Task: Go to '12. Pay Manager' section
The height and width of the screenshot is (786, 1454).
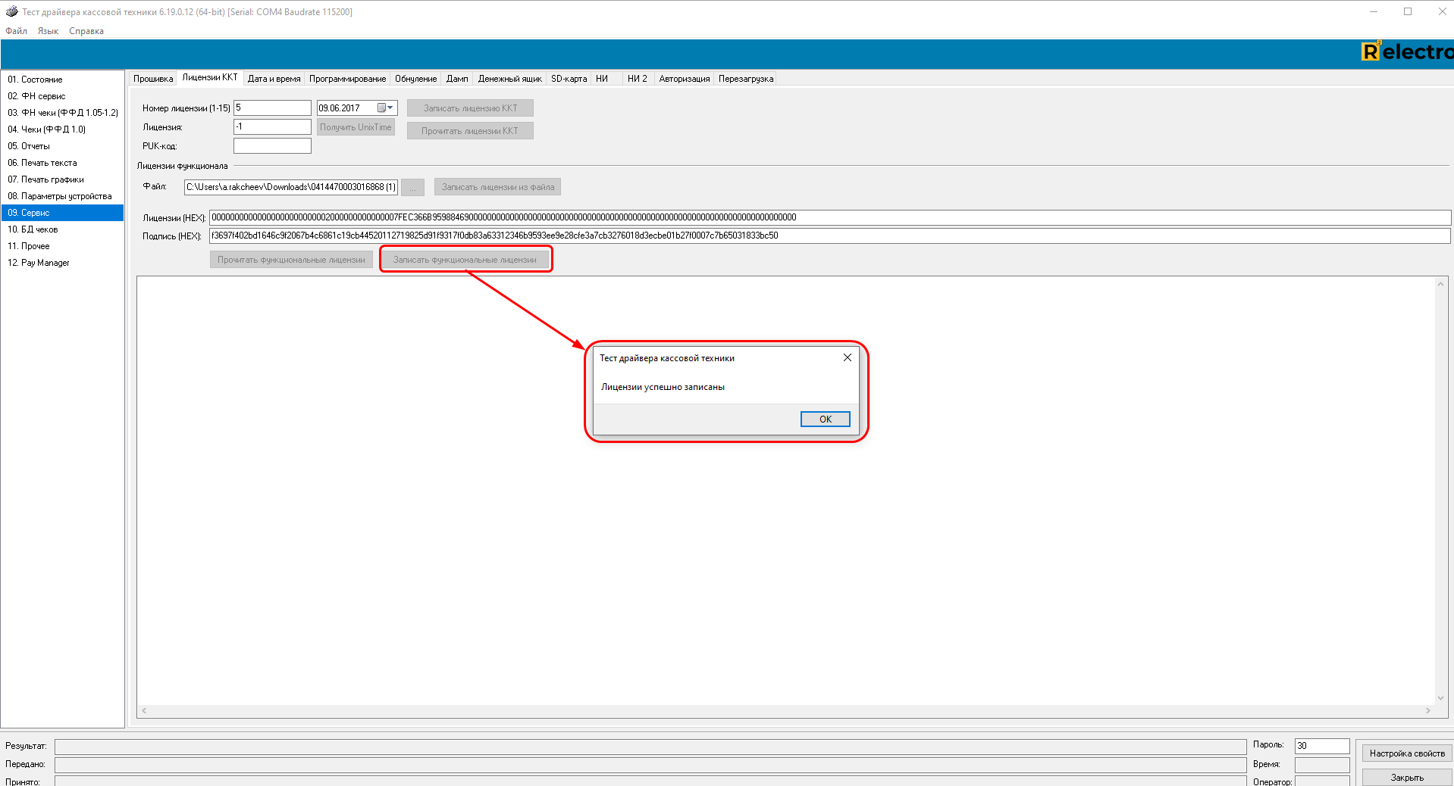Action: (38, 263)
